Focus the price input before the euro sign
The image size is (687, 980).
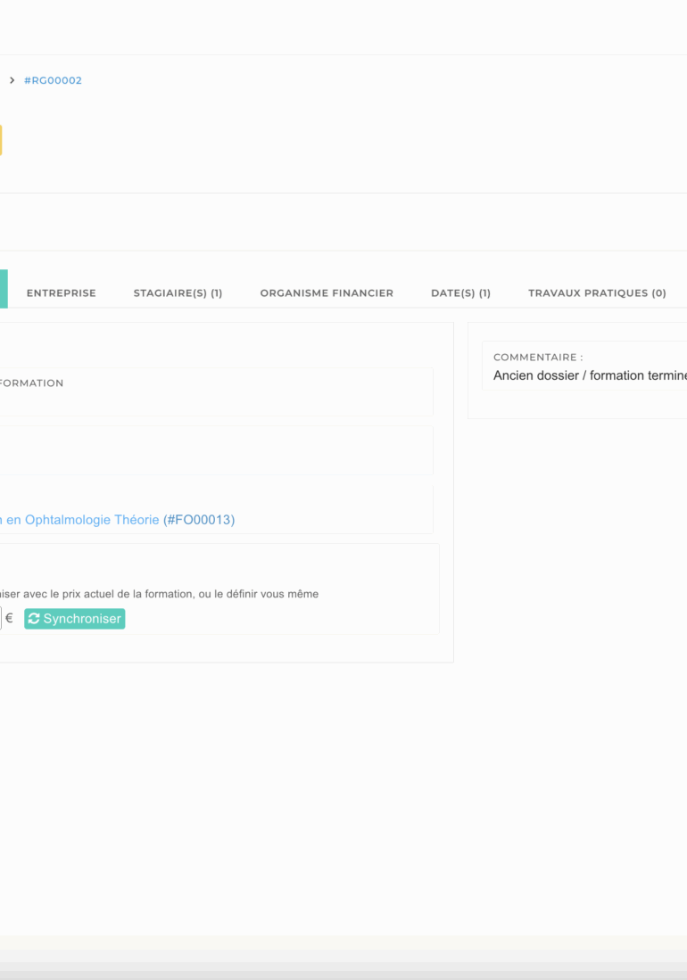(1, 618)
